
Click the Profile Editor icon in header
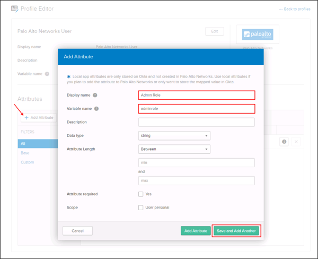[14, 9]
